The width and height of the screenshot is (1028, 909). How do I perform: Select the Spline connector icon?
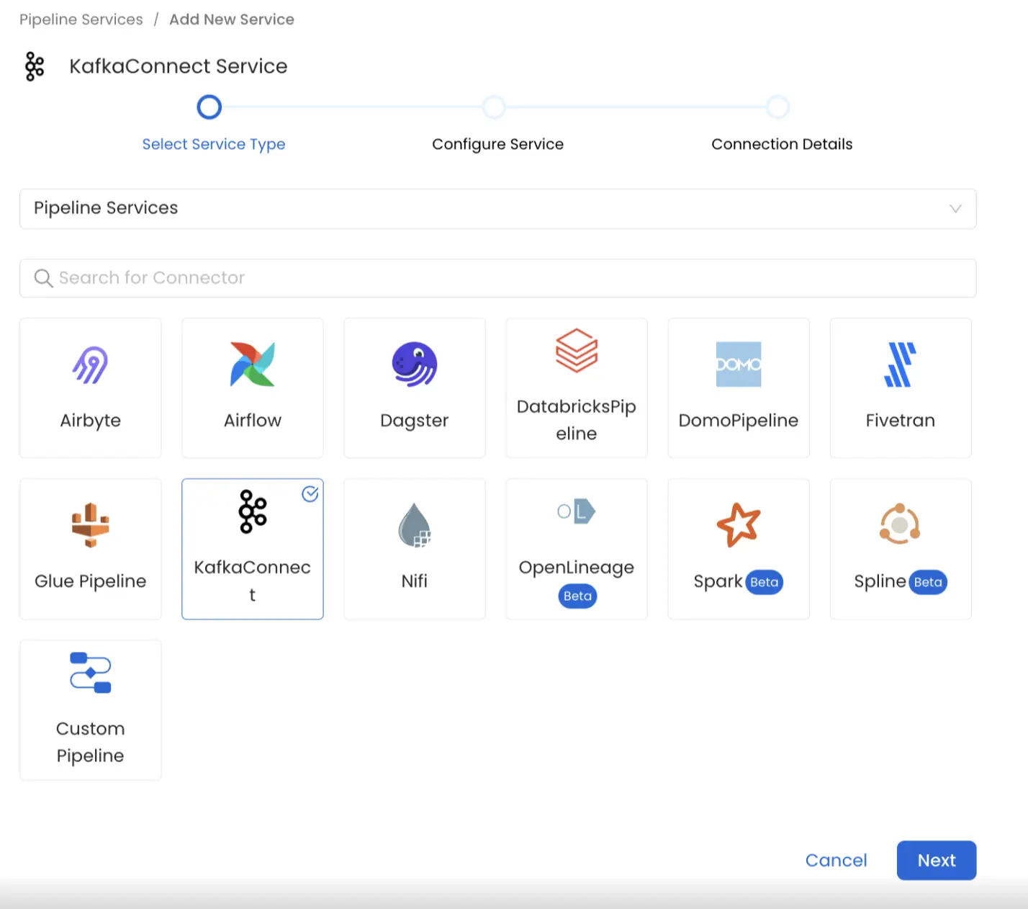[900, 525]
